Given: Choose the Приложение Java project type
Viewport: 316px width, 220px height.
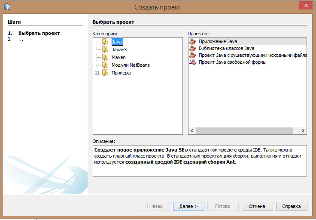Looking at the screenshot, I should pos(247,41).
